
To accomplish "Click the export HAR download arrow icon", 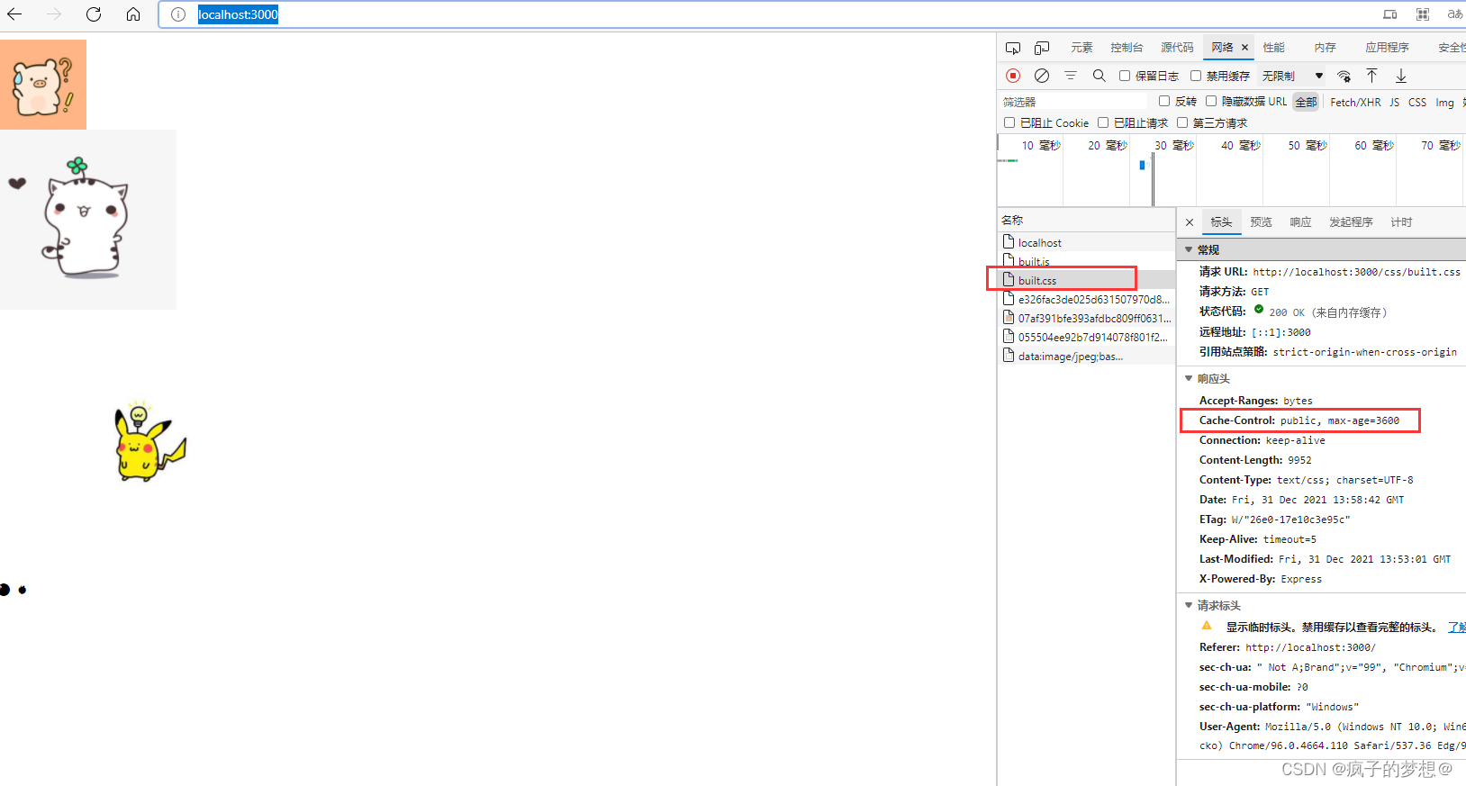I will pyautogui.click(x=1401, y=76).
